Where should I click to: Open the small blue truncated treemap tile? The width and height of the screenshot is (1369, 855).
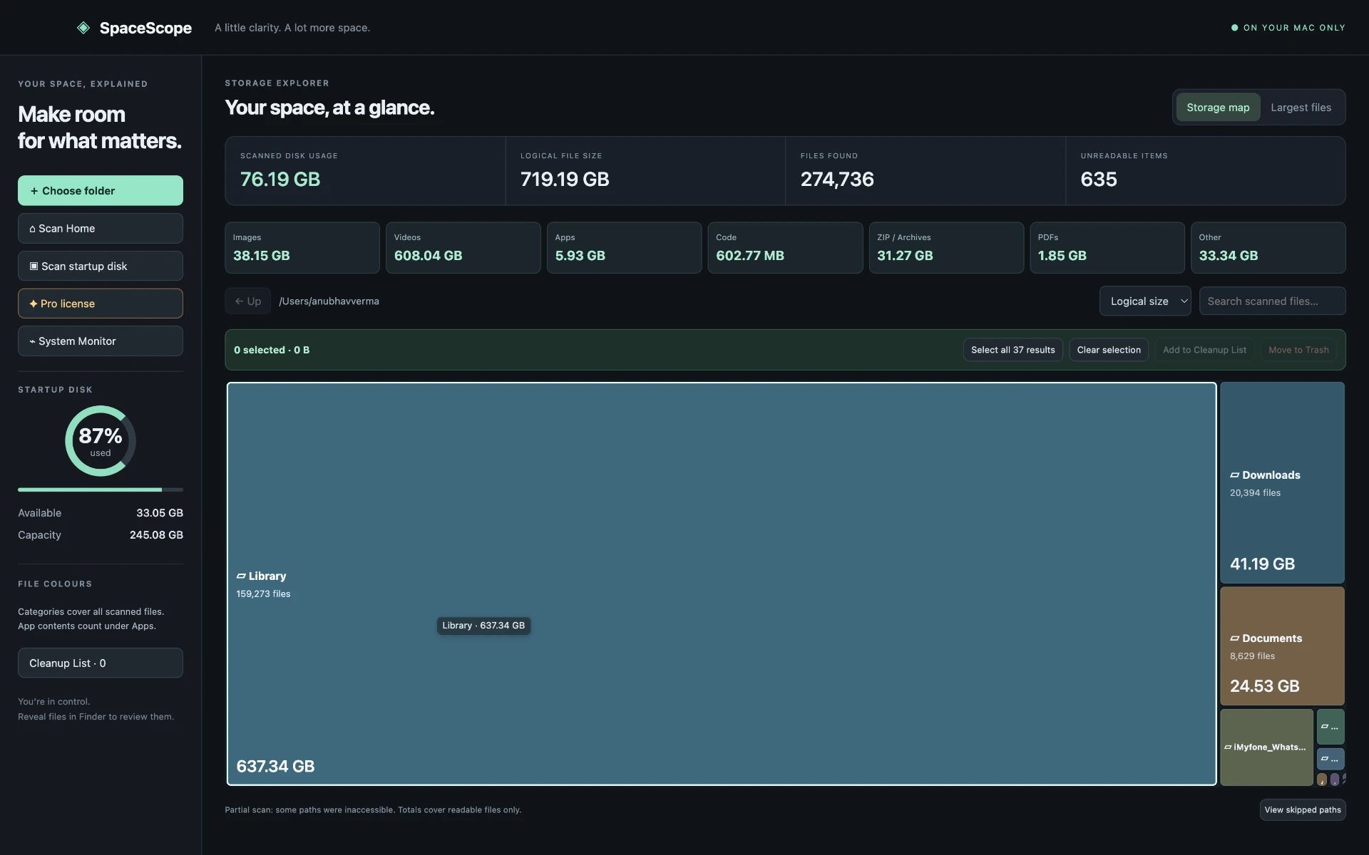click(1330, 759)
